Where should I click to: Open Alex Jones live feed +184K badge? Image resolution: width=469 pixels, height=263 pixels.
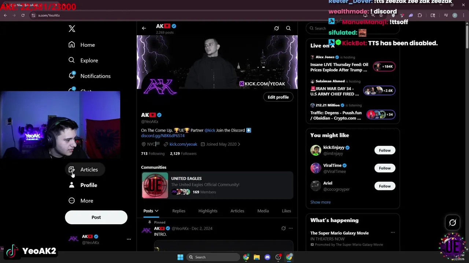coord(384,66)
